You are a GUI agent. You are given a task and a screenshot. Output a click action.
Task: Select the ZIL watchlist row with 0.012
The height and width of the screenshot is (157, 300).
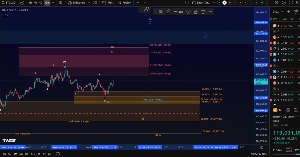coord(285,49)
